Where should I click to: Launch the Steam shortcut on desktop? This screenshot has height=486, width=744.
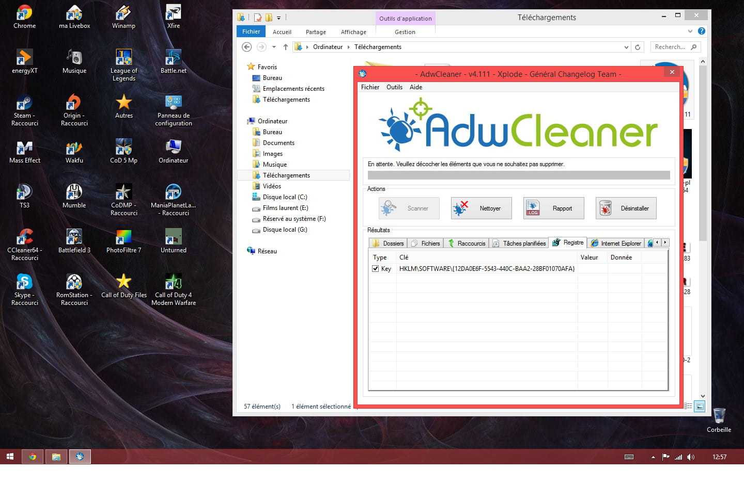click(24, 110)
